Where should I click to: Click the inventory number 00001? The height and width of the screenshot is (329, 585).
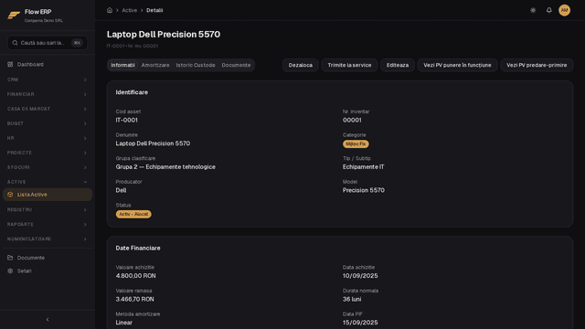pyautogui.click(x=352, y=120)
